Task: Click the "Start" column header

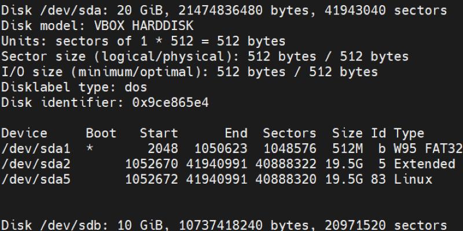Action: [159, 133]
